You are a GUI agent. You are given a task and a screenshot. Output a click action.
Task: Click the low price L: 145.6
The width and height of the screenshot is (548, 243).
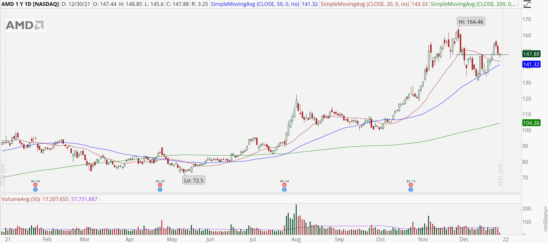[154, 4]
